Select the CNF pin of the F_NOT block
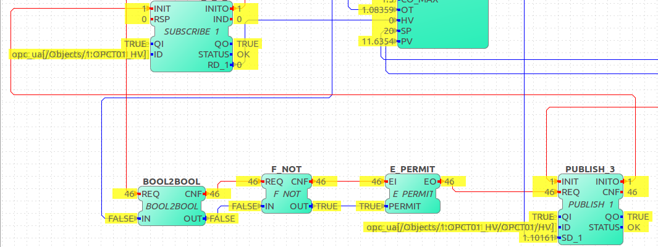Screen dimensions: 658x247 [300, 182]
